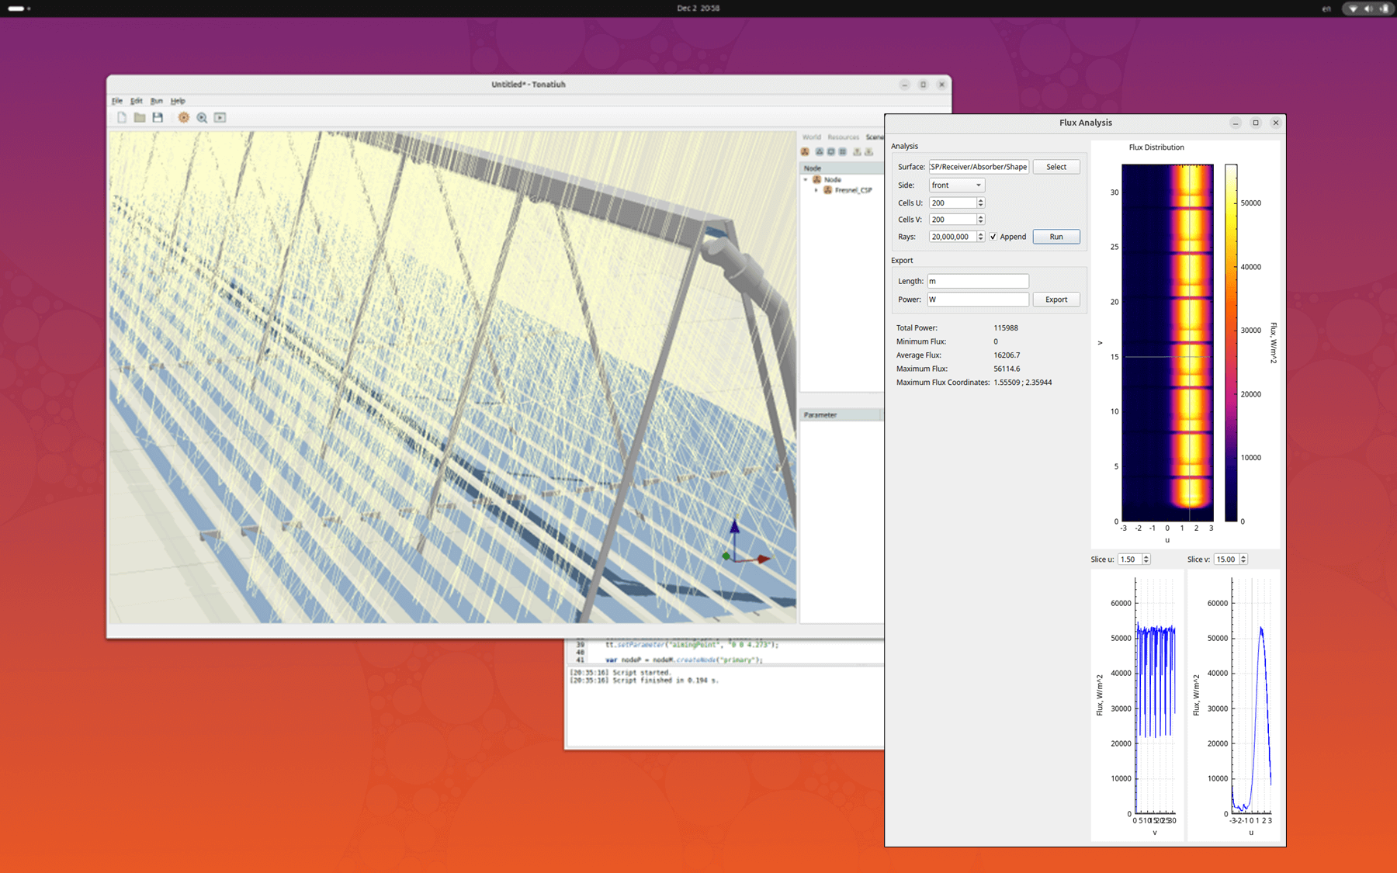
Task: Switch to the Resources tab
Action: 844,137
